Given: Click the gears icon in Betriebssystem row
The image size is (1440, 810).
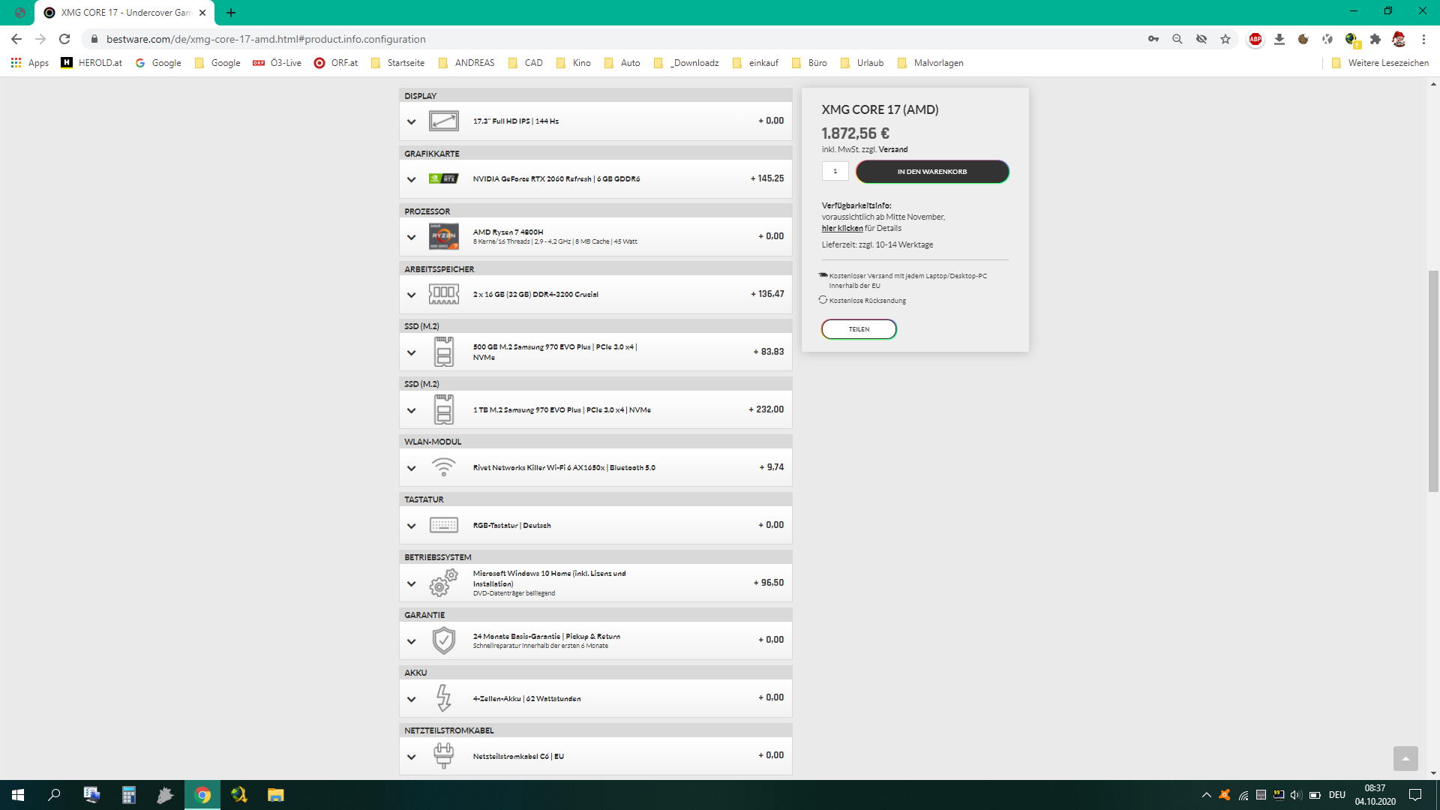Looking at the screenshot, I should click(443, 583).
